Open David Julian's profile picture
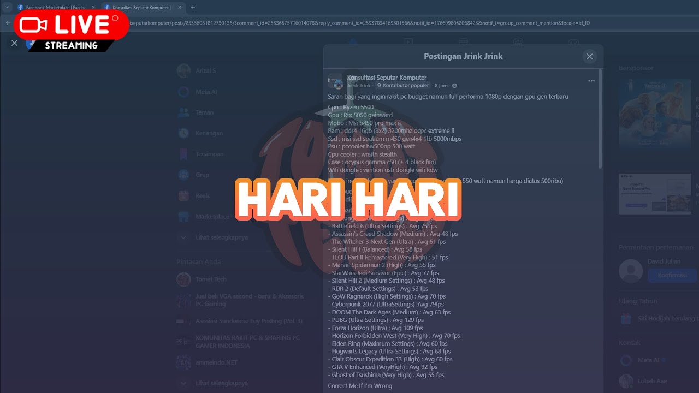This screenshot has width=699, height=393. point(631,271)
